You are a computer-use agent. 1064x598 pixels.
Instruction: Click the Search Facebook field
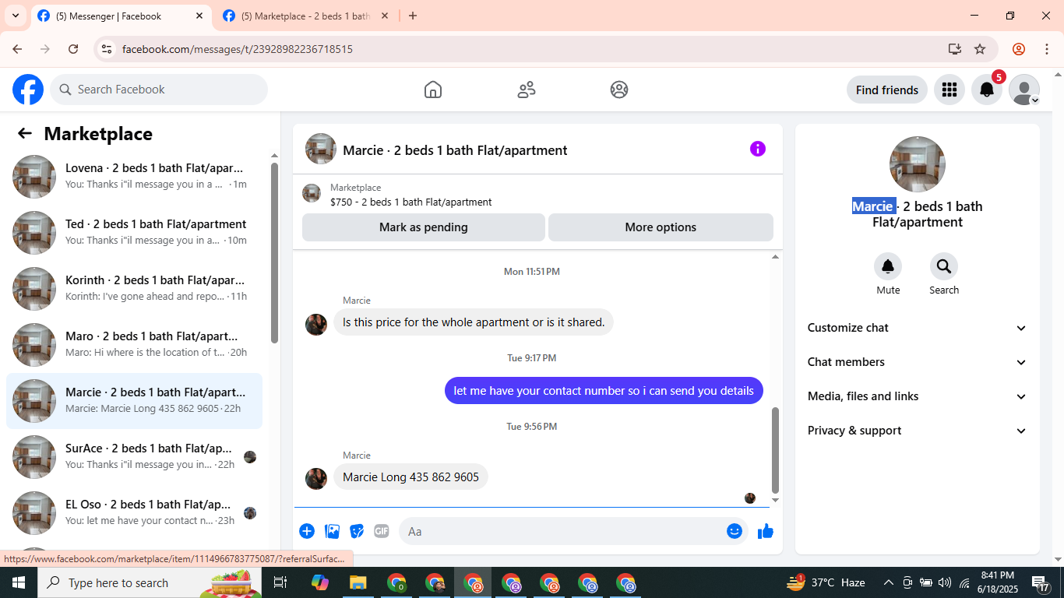[159, 90]
